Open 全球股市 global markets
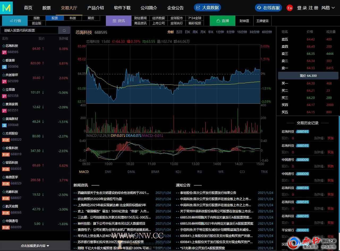Screen dimensions: 340x251 click(176, 18)
